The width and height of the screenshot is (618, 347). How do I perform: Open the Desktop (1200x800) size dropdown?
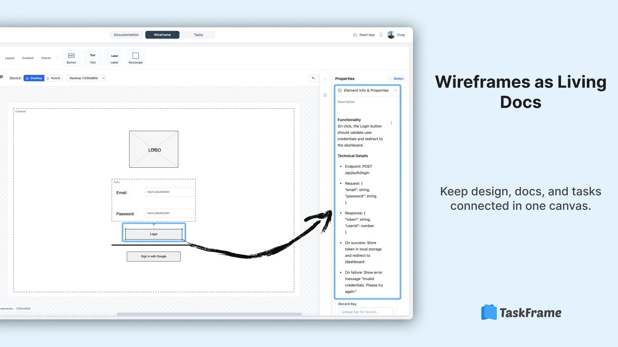(86, 78)
